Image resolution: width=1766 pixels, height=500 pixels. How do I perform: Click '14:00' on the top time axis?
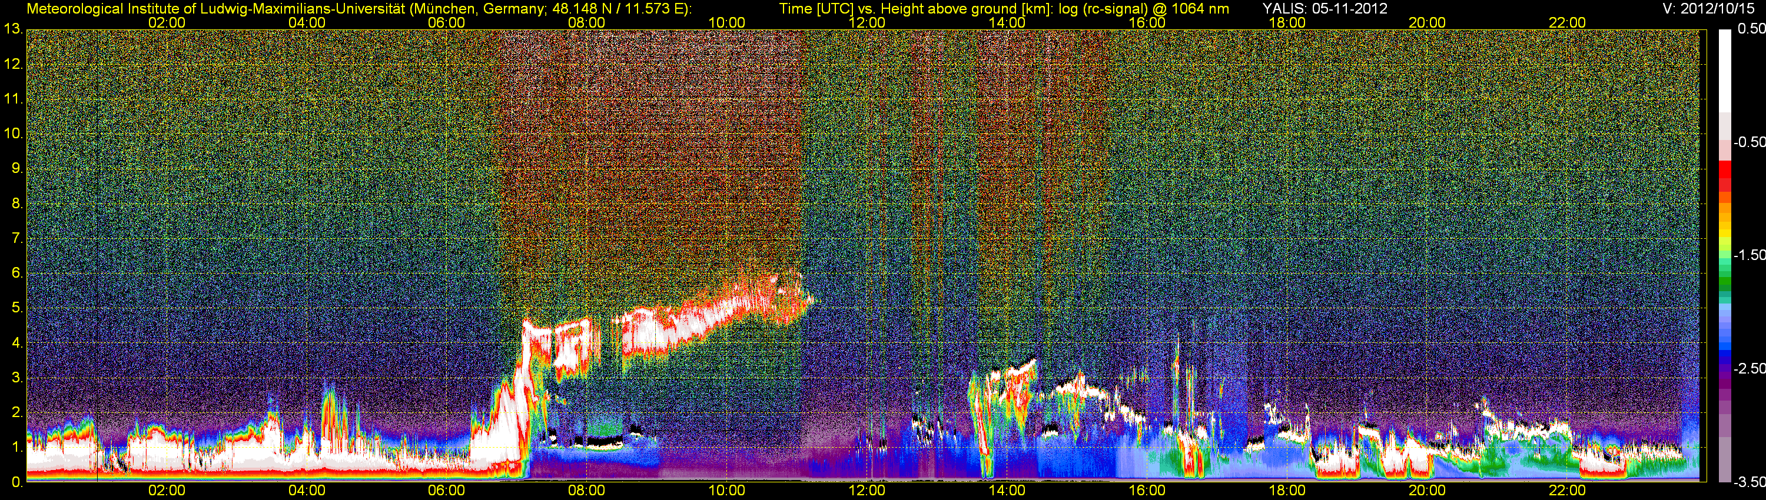coord(1007,22)
